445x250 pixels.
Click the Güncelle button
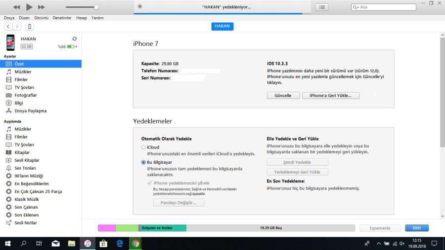(x=283, y=96)
